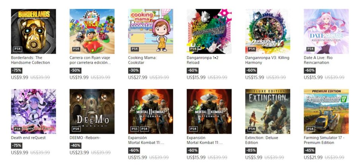Click the Cooking Mama: Cookstar cover image
357x167 pixels.
pyautogui.click(x=150, y=31)
